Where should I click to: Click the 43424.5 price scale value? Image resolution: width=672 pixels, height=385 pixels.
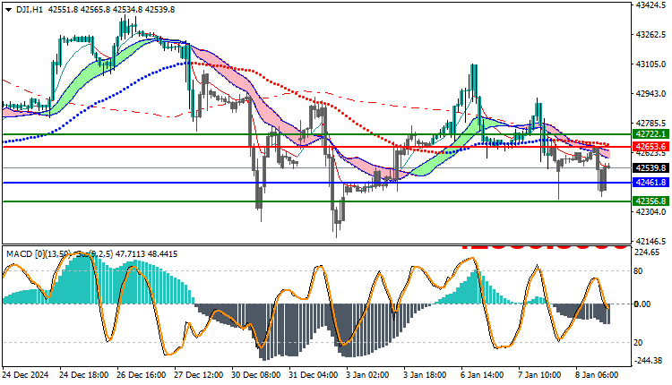coord(651,5)
